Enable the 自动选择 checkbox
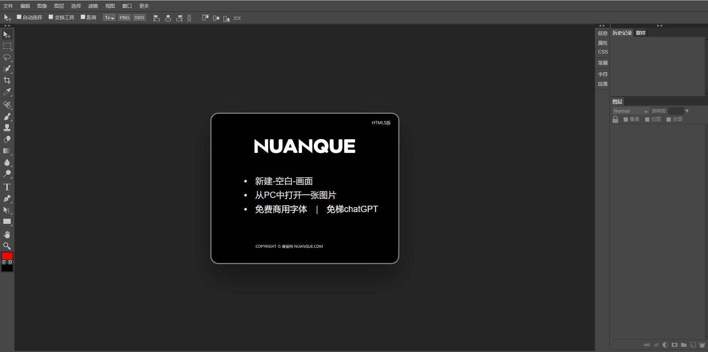The image size is (708, 352). [19, 17]
